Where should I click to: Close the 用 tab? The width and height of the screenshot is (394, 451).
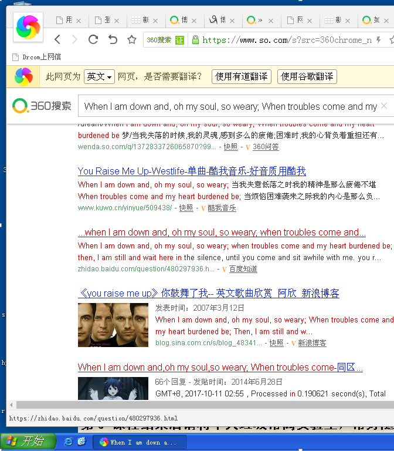tap(79, 21)
